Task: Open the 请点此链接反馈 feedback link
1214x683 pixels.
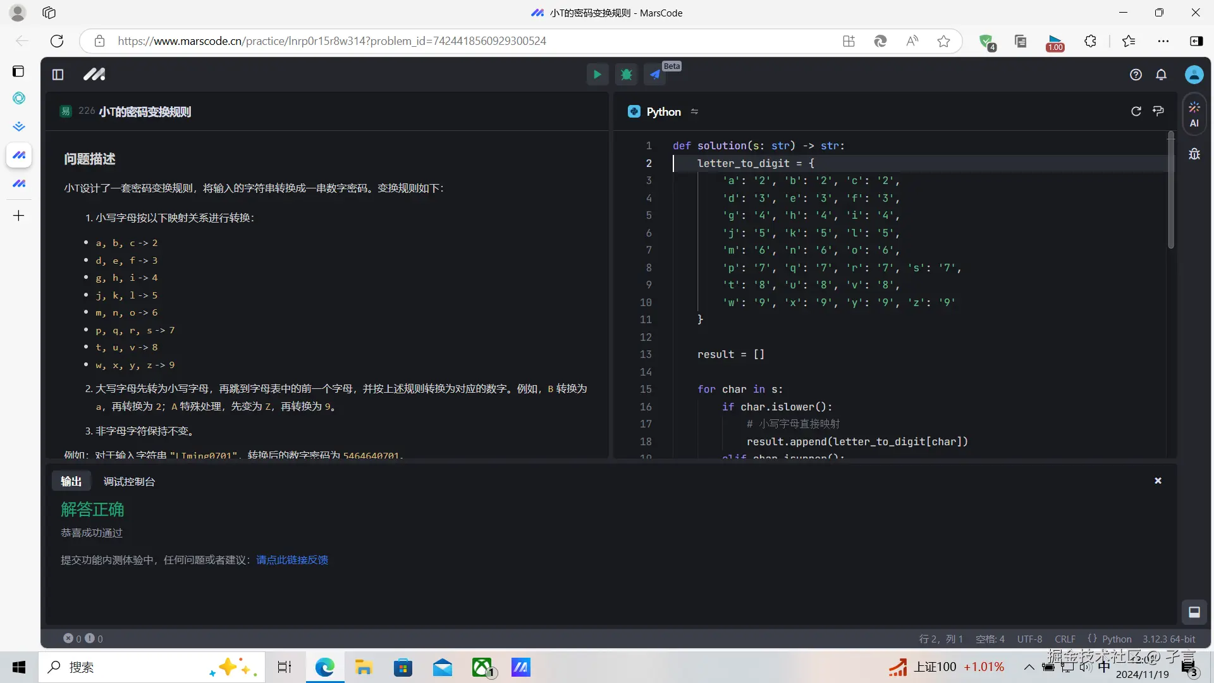Action: coord(291,560)
